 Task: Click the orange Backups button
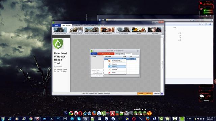[x=149, y=94]
